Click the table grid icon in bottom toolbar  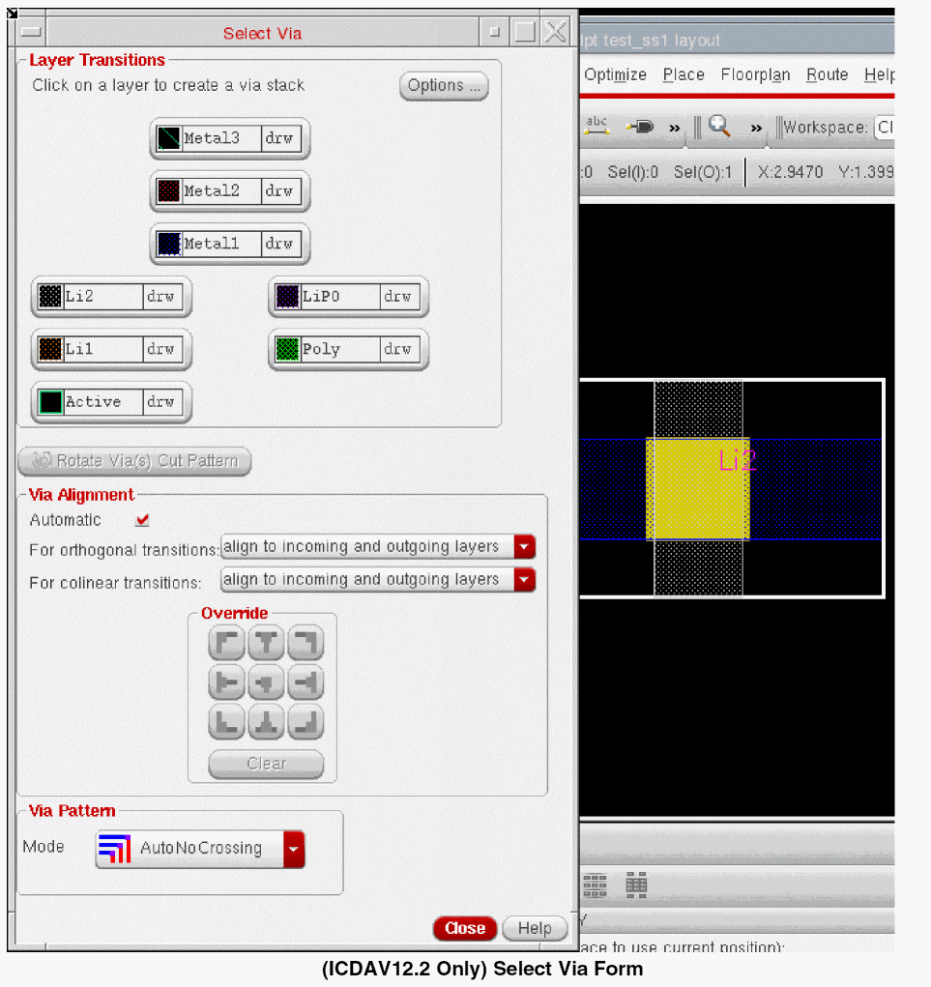pyautogui.click(x=636, y=885)
